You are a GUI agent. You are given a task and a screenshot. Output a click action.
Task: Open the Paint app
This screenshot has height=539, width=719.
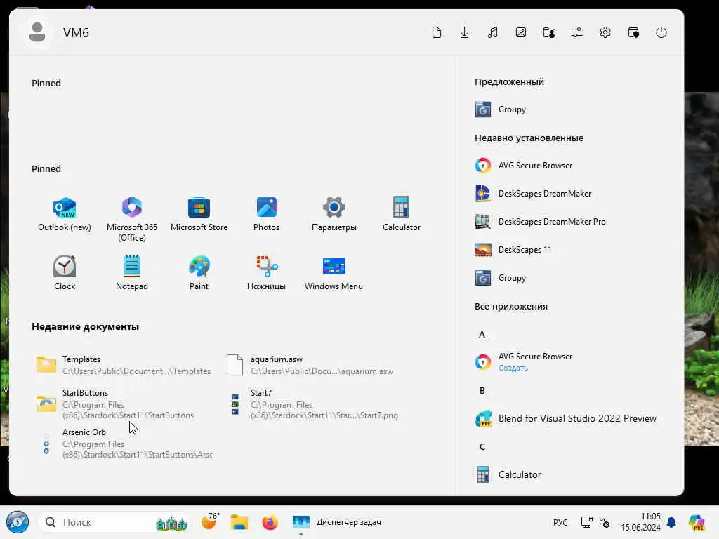pyautogui.click(x=199, y=273)
